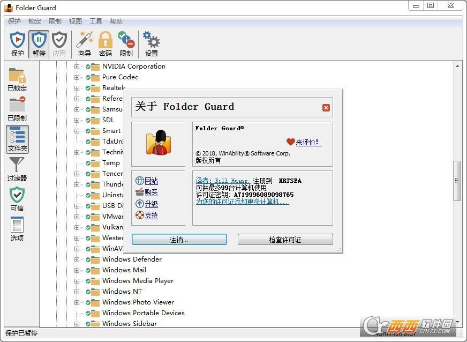The image size is (467, 342).
Task: Open the 向导 wizard tool
Action: (84, 43)
